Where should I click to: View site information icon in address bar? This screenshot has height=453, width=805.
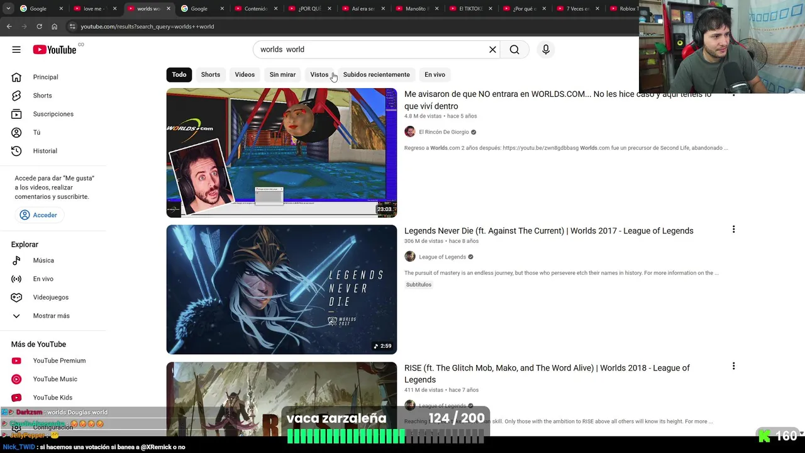tap(72, 26)
